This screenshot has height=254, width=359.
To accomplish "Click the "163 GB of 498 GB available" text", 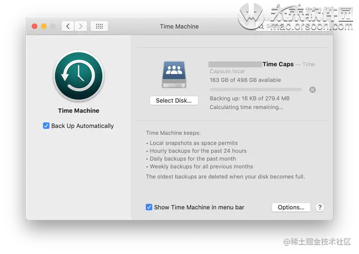I will tap(245, 80).
